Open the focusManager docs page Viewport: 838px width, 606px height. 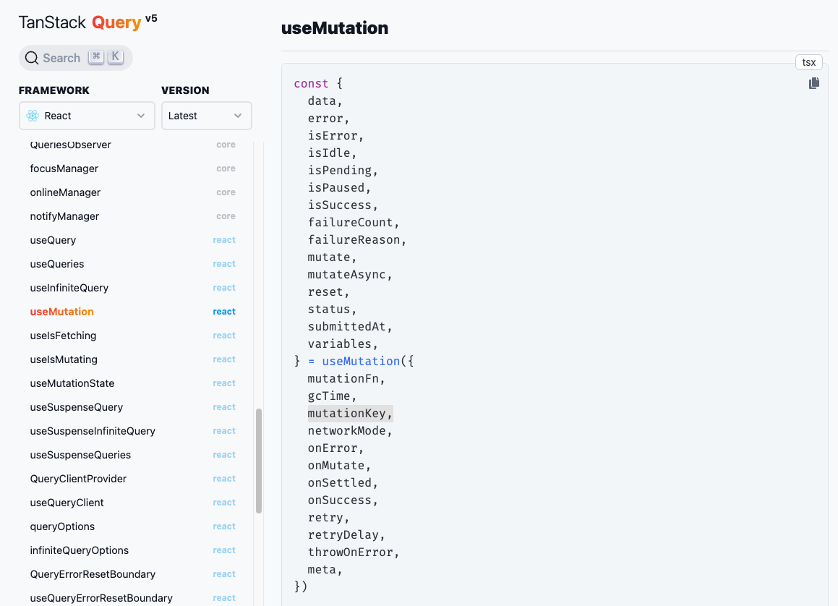[64, 168]
